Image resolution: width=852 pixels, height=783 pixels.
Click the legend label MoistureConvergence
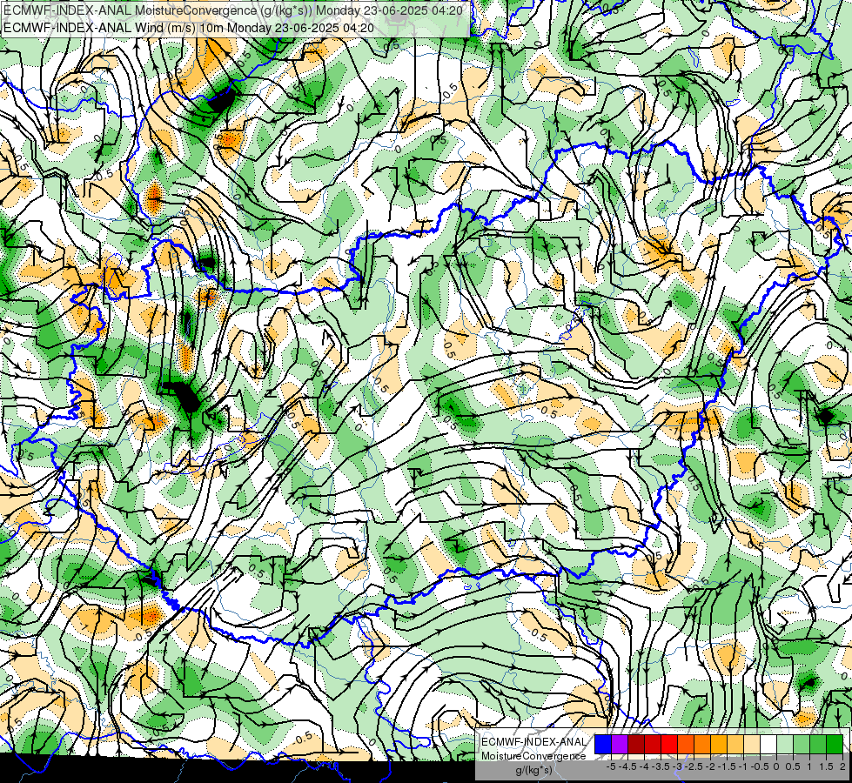tap(533, 756)
